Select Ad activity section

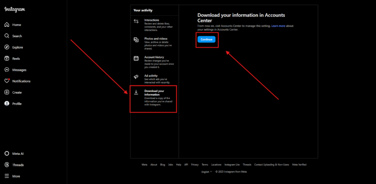[x=155, y=79]
